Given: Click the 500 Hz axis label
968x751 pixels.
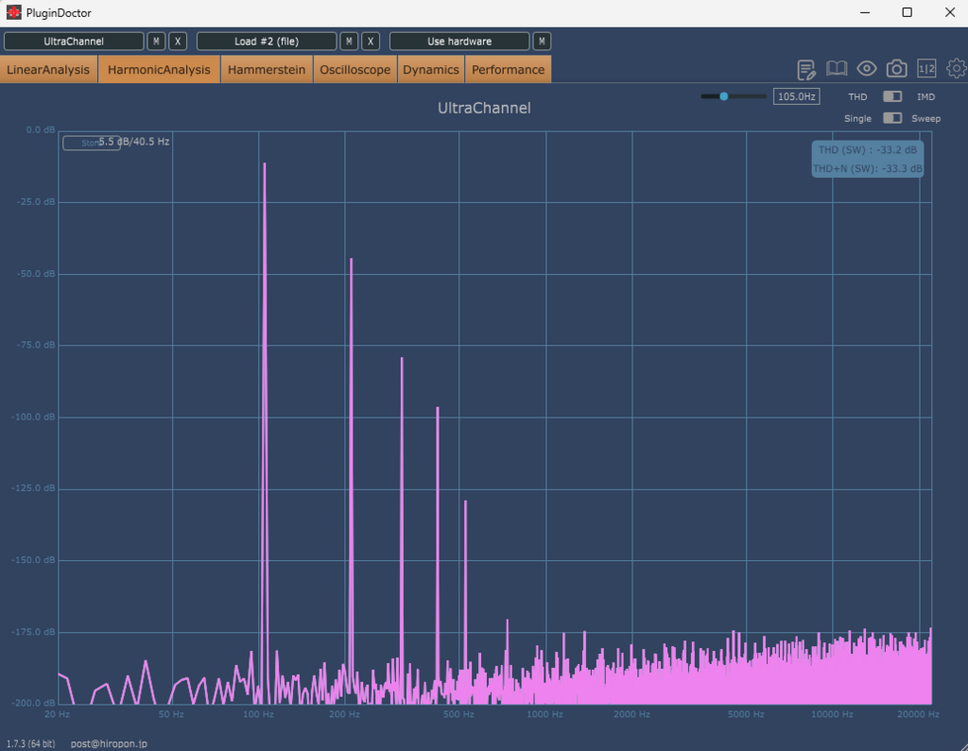Looking at the screenshot, I should [x=458, y=714].
